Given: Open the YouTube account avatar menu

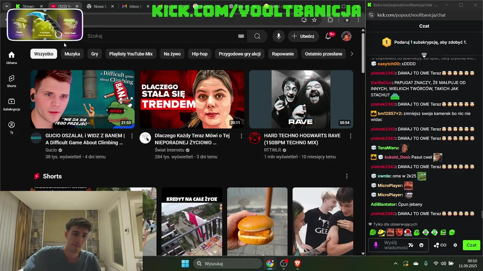Looking at the screenshot, I should tap(346, 36).
